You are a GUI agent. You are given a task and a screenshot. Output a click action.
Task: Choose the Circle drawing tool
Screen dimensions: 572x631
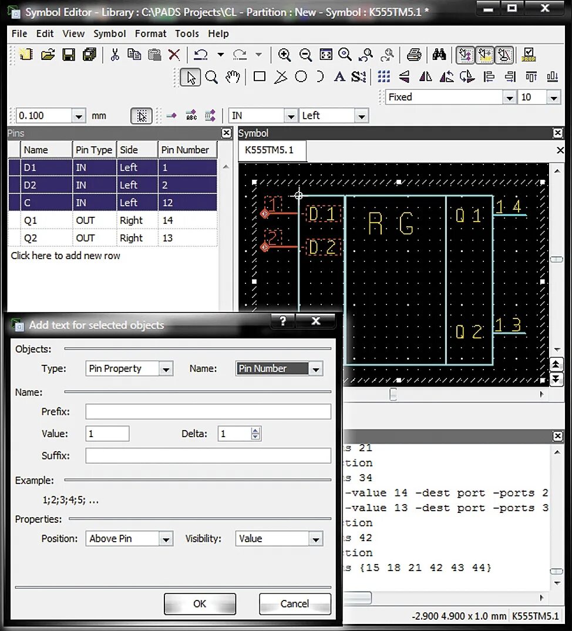(x=301, y=76)
